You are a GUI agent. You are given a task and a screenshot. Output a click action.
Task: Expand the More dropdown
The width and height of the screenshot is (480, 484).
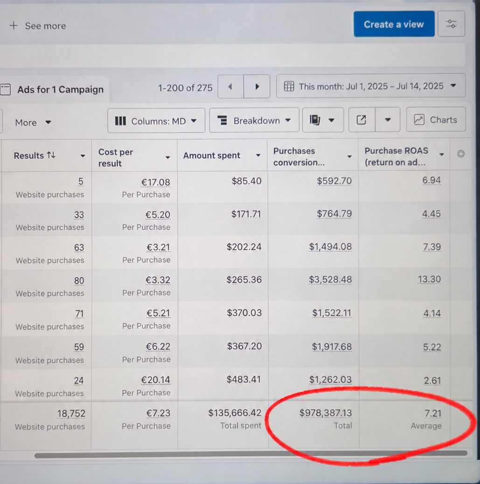[x=33, y=123]
